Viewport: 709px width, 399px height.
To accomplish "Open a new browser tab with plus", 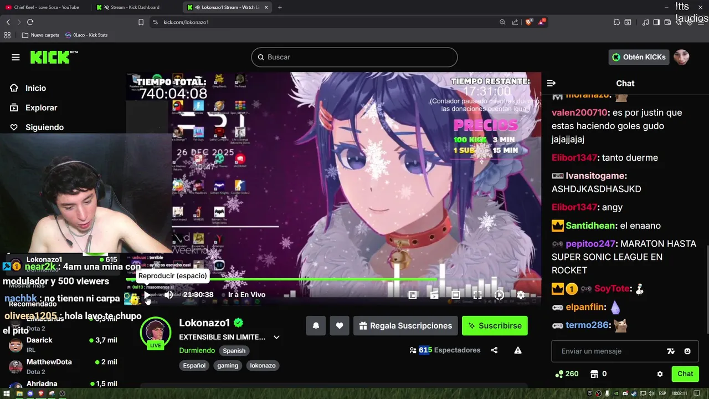I will (x=280, y=7).
